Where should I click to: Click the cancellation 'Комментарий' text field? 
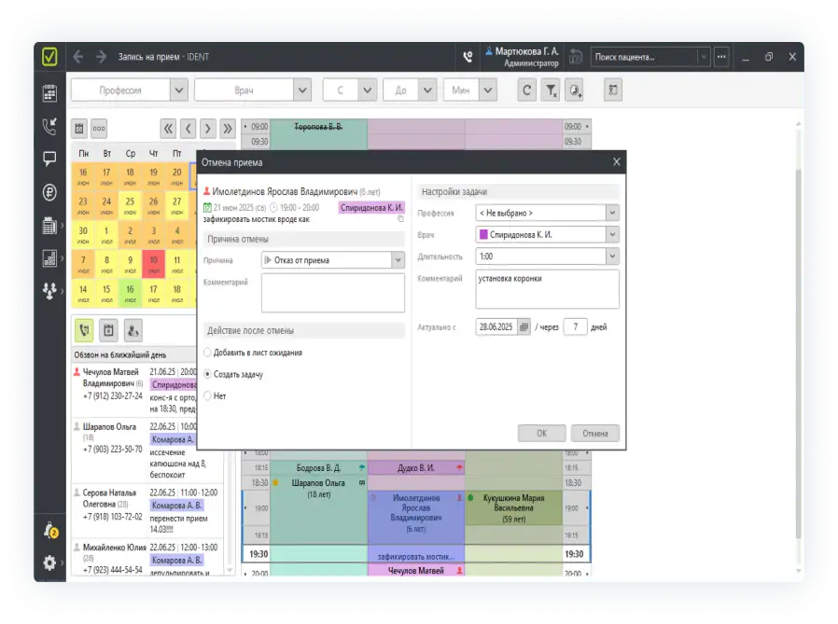pyautogui.click(x=332, y=292)
